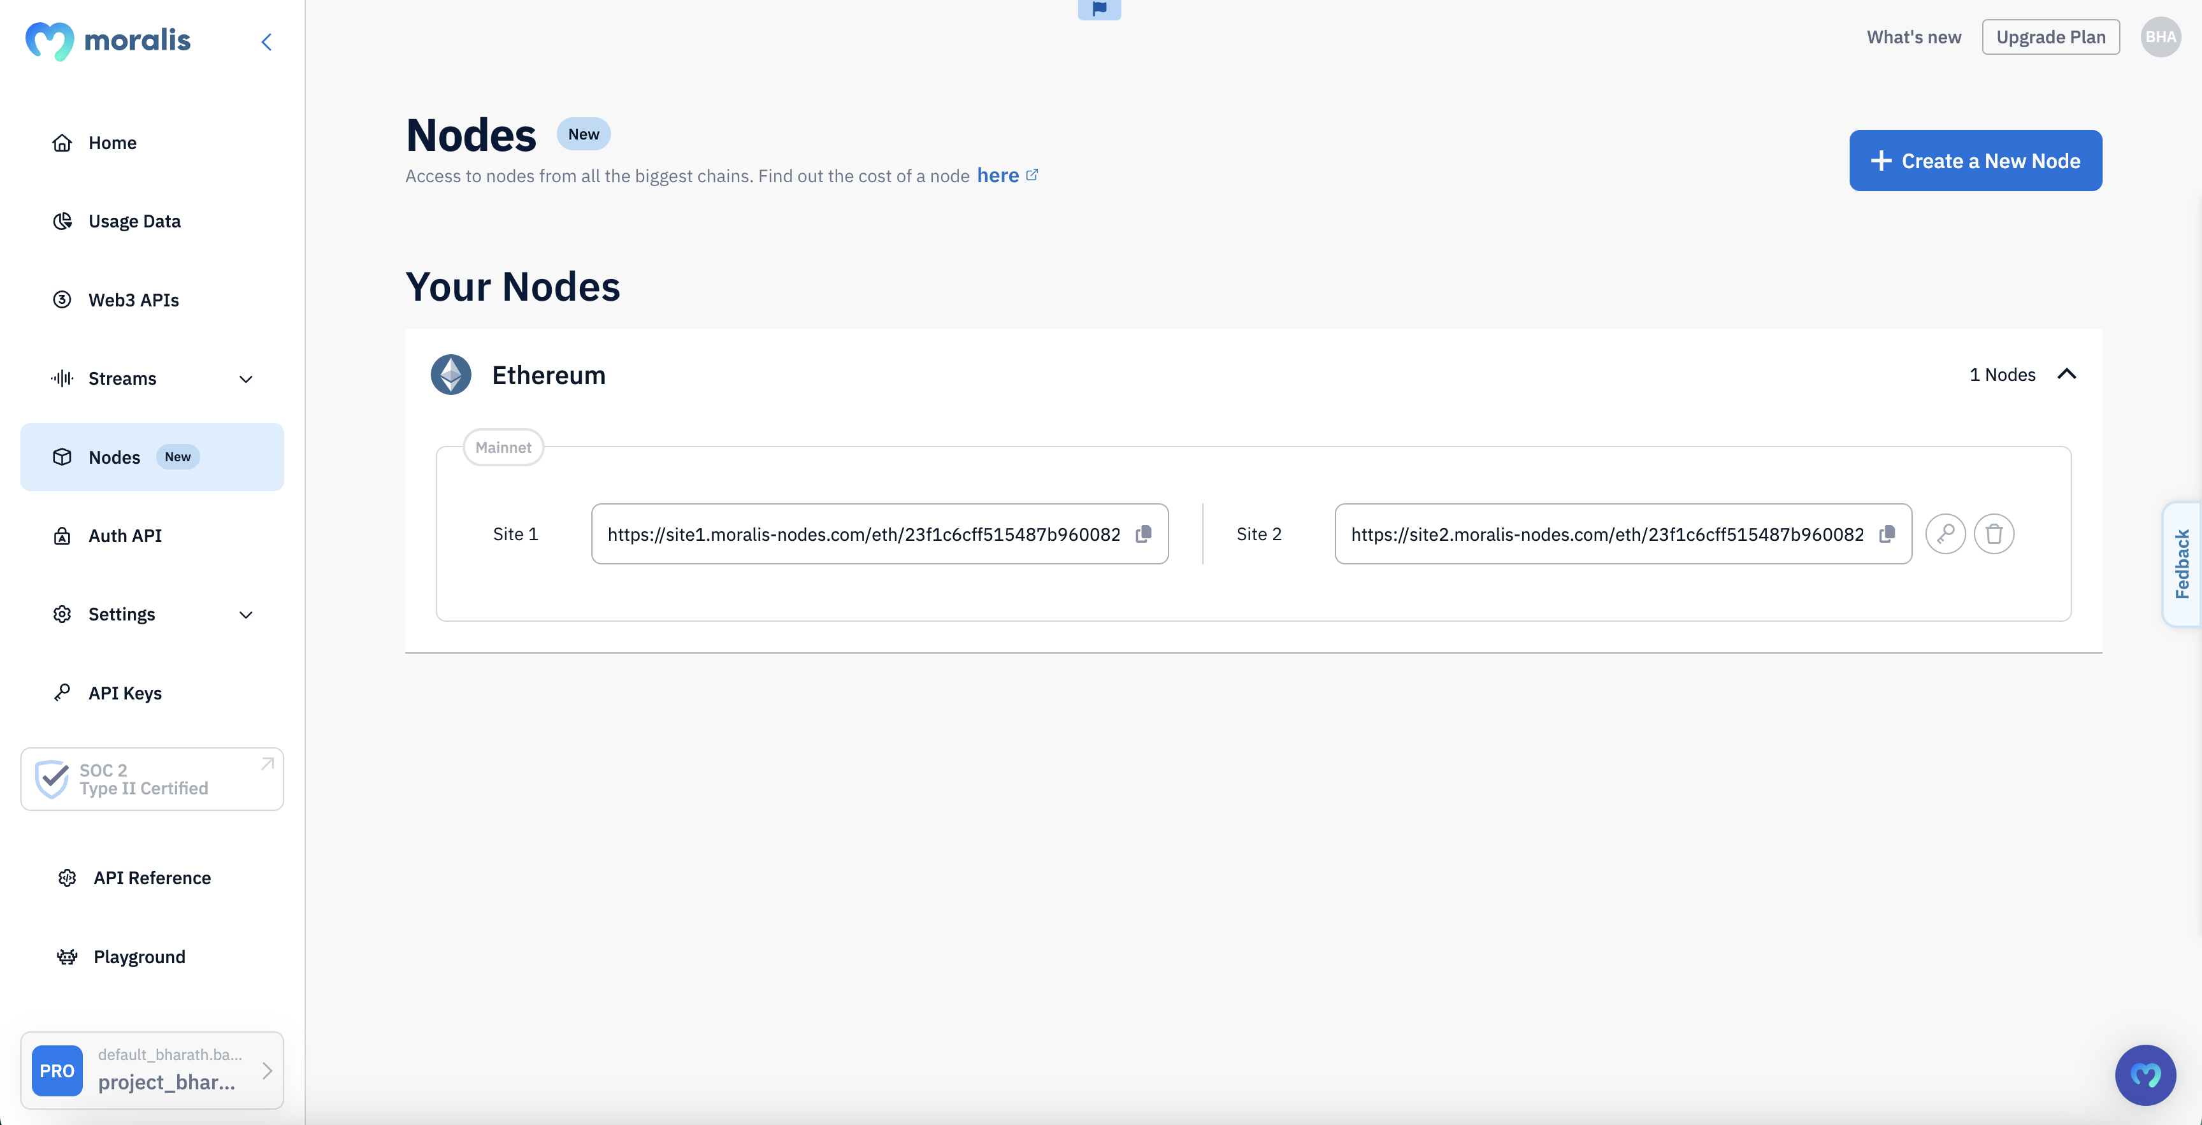The height and width of the screenshot is (1125, 2202).
Task: Navigate to API Keys
Action: click(x=125, y=693)
